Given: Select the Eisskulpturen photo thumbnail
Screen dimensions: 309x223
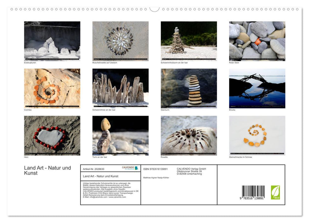Looking at the screenshot, I should [52, 41].
